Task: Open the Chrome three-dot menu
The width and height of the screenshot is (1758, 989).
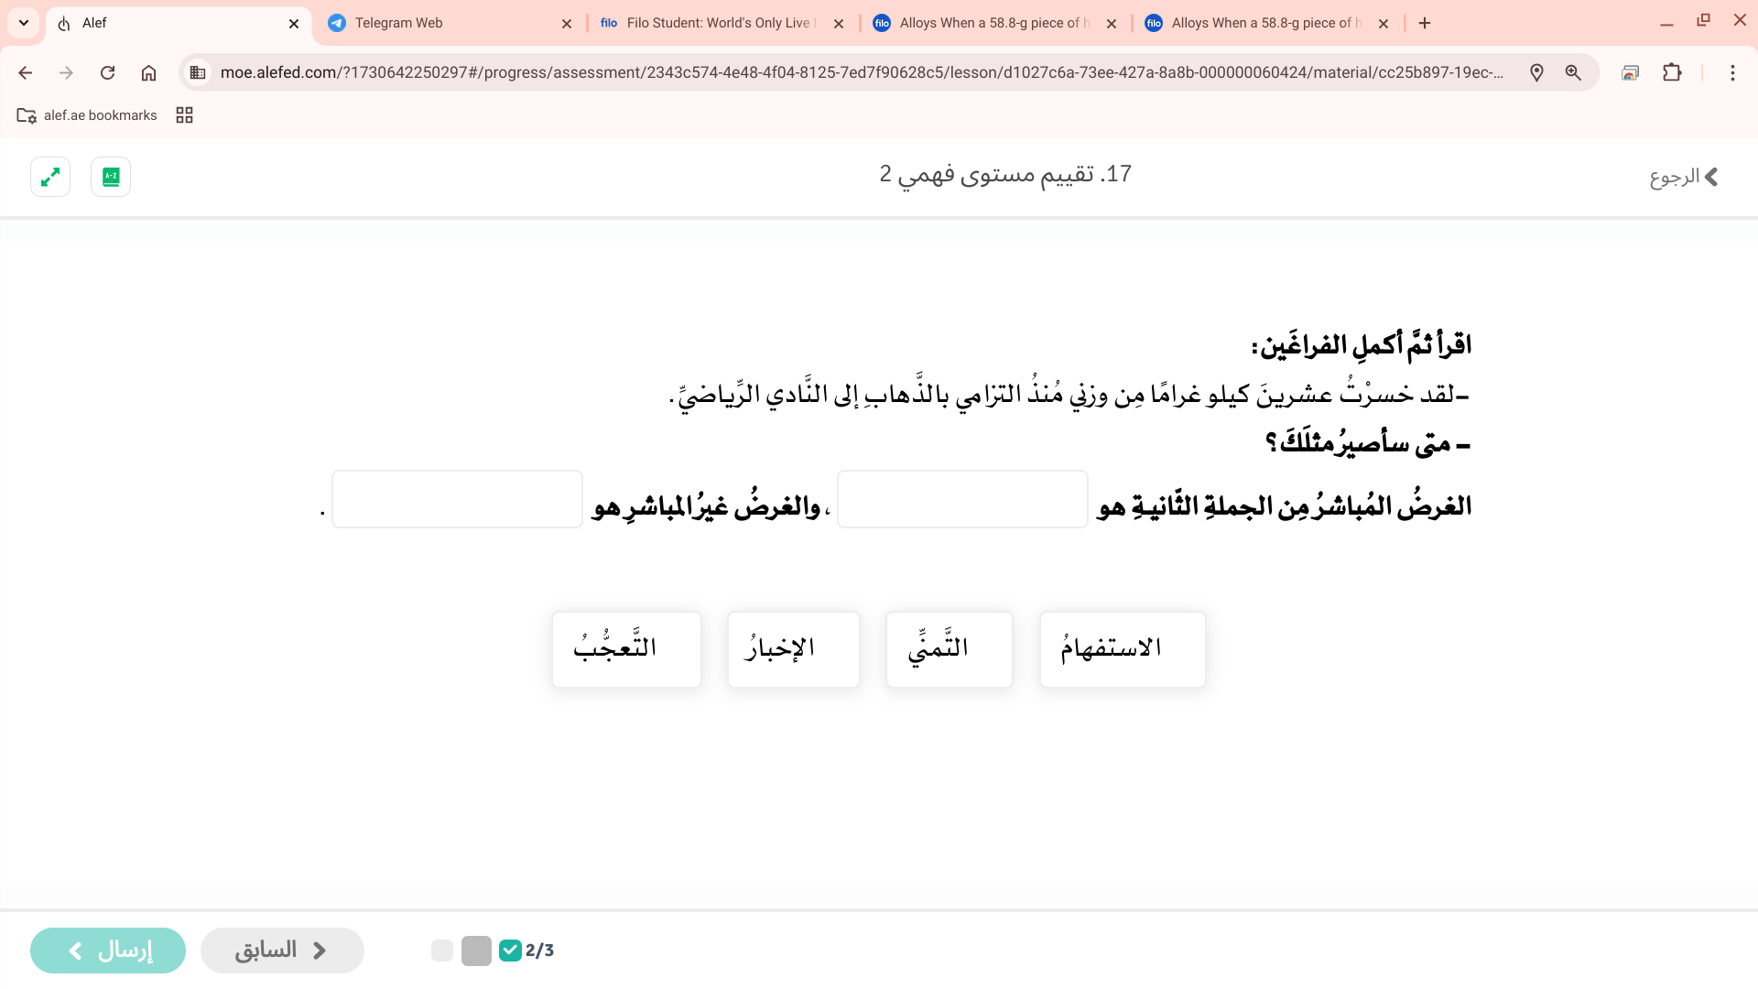Action: click(1732, 72)
